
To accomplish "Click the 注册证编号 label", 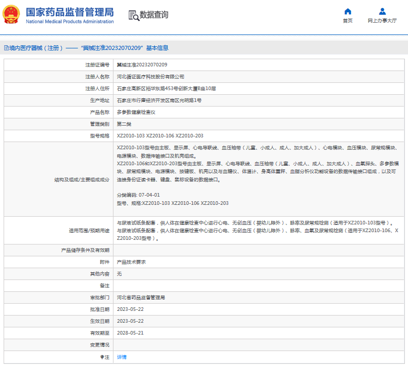I will click(x=97, y=65).
